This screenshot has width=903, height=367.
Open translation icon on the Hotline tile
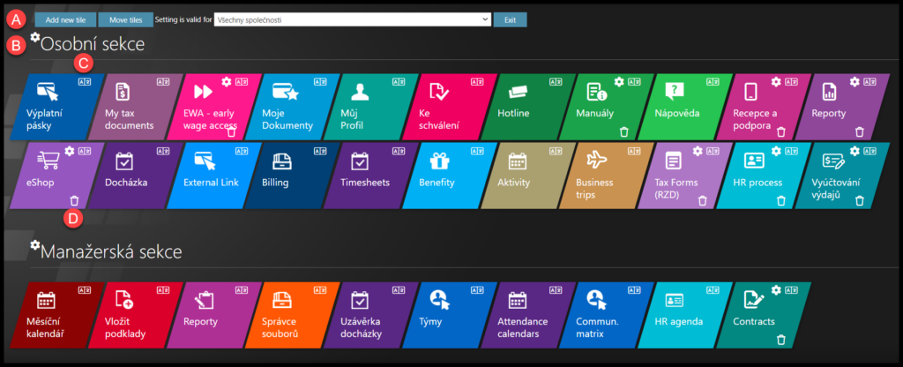click(x=555, y=82)
